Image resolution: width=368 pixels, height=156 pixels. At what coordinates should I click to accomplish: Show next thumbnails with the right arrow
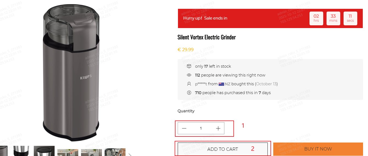click(130, 154)
